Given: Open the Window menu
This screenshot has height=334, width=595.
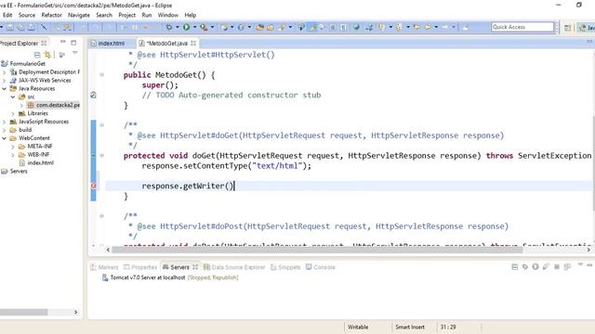Looking at the screenshot, I should tap(167, 15).
